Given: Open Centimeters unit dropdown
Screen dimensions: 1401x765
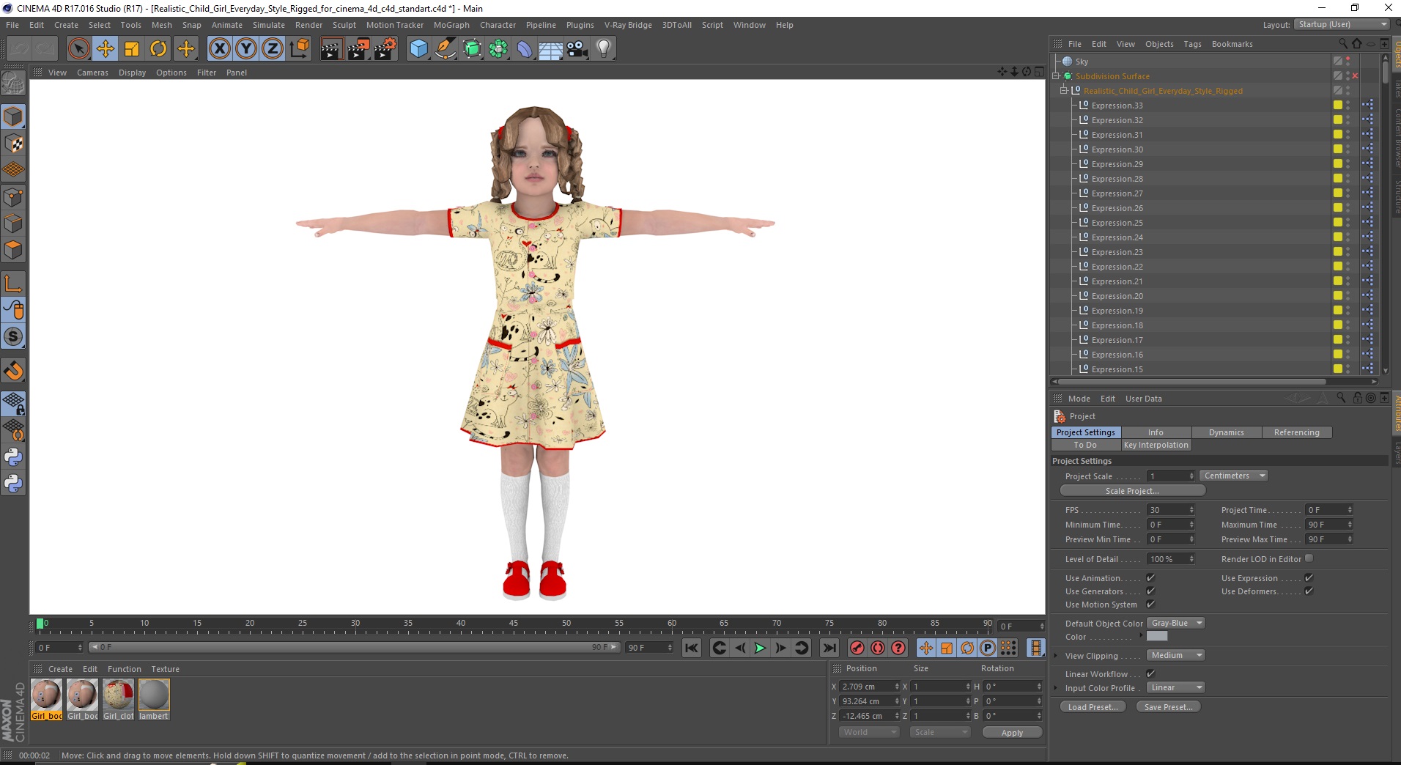Looking at the screenshot, I should tap(1233, 476).
